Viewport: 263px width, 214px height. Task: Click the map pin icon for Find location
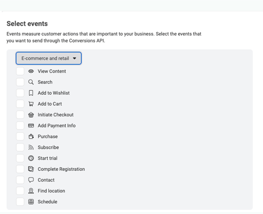31,191
